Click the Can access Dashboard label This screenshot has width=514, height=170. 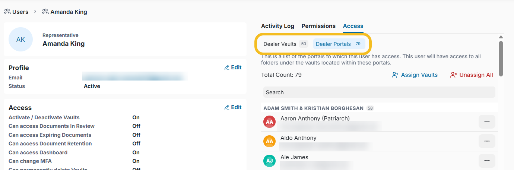38,152
